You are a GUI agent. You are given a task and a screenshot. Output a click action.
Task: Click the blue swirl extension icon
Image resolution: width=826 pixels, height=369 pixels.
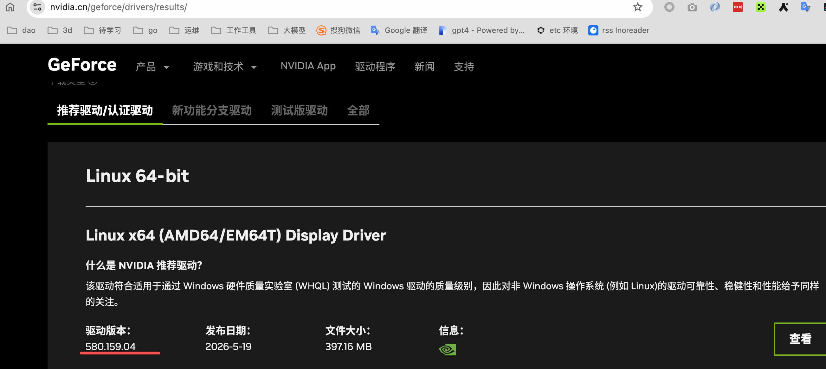(x=715, y=7)
